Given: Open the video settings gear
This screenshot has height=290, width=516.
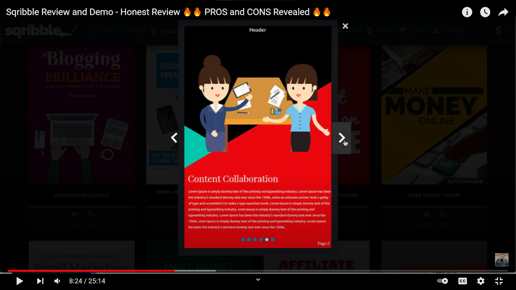Looking at the screenshot, I should (481, 281).
